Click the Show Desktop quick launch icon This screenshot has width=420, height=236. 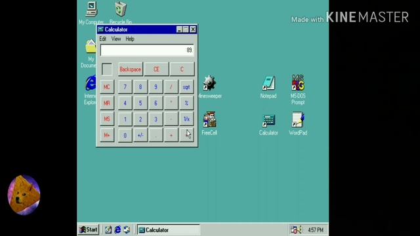click(x=108, y=229)
